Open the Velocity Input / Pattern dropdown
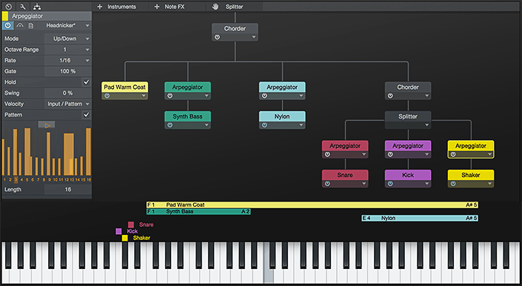Viewport: 522px width, 286px height. (68, 104)
